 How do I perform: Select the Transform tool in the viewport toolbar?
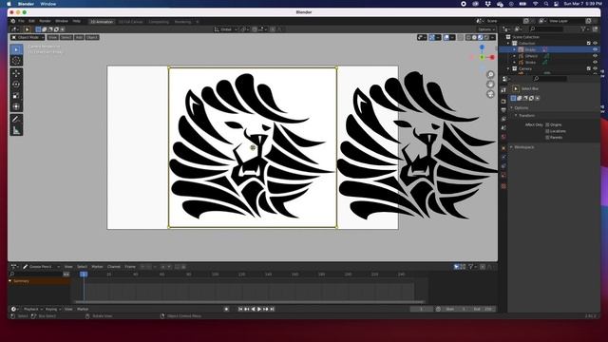[16, 106]
